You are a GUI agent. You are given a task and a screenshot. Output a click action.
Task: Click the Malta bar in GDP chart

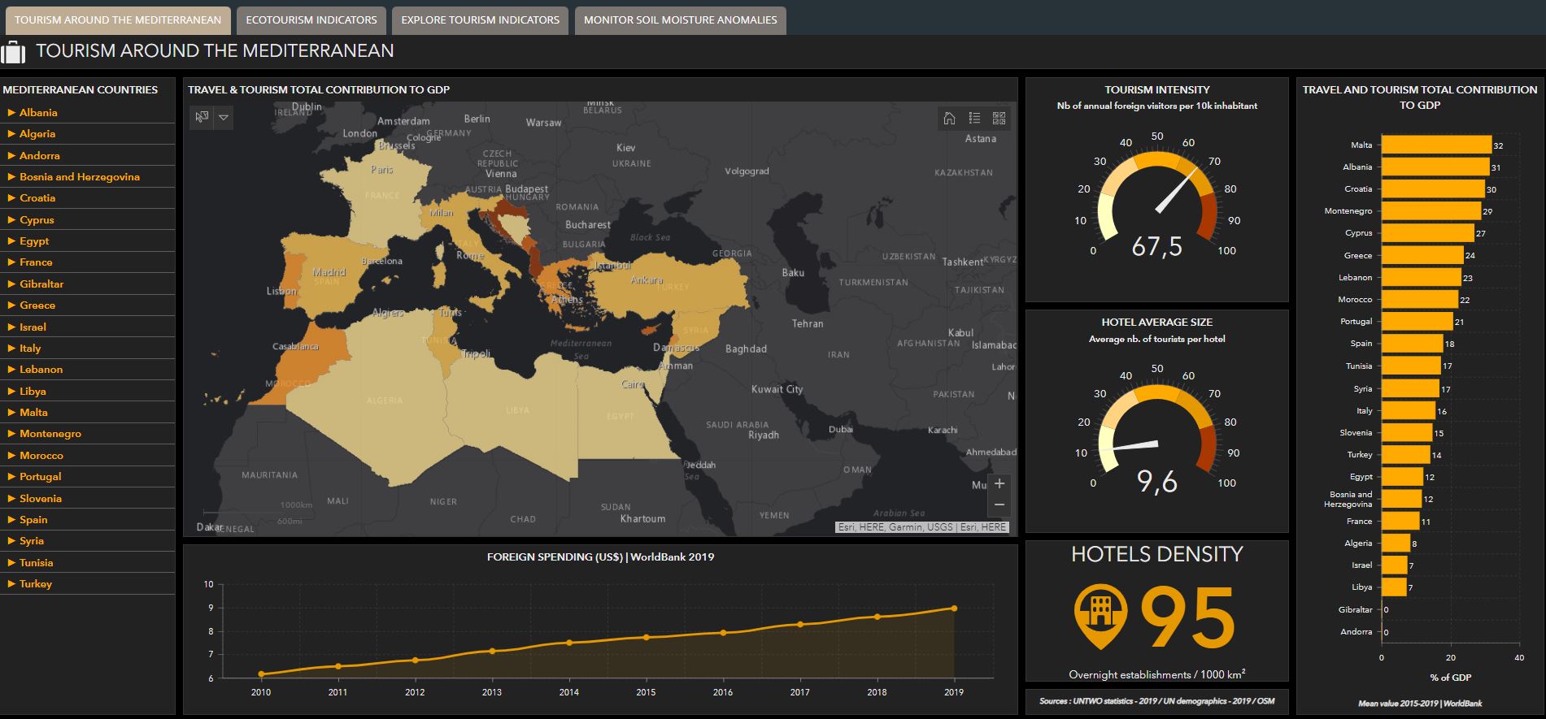coord(1436,145)
